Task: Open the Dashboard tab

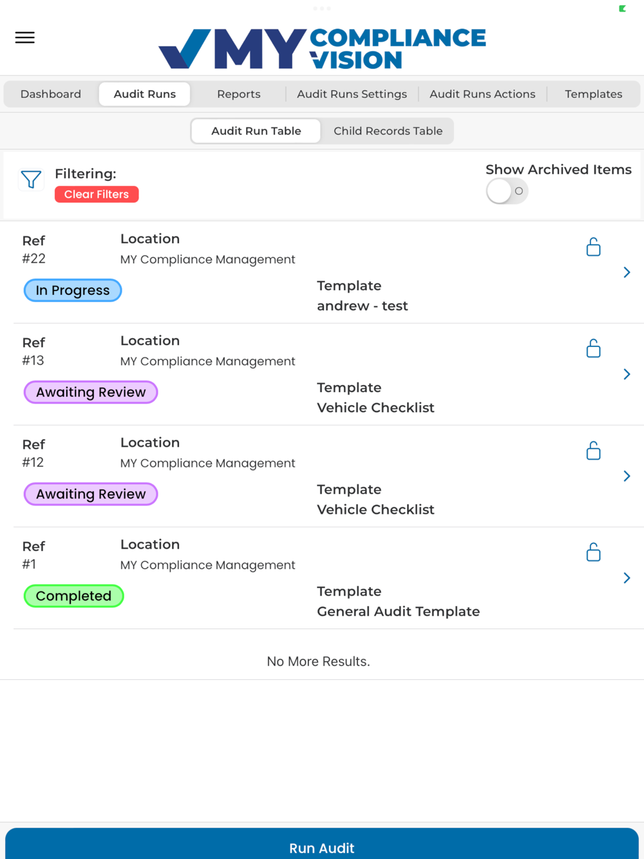Action: pos(51,94)
